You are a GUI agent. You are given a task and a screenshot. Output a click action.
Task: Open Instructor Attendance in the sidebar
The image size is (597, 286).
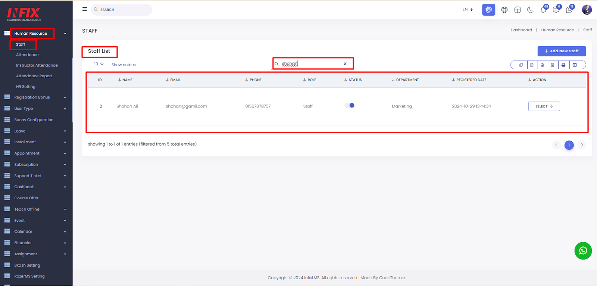pos(37,65)
